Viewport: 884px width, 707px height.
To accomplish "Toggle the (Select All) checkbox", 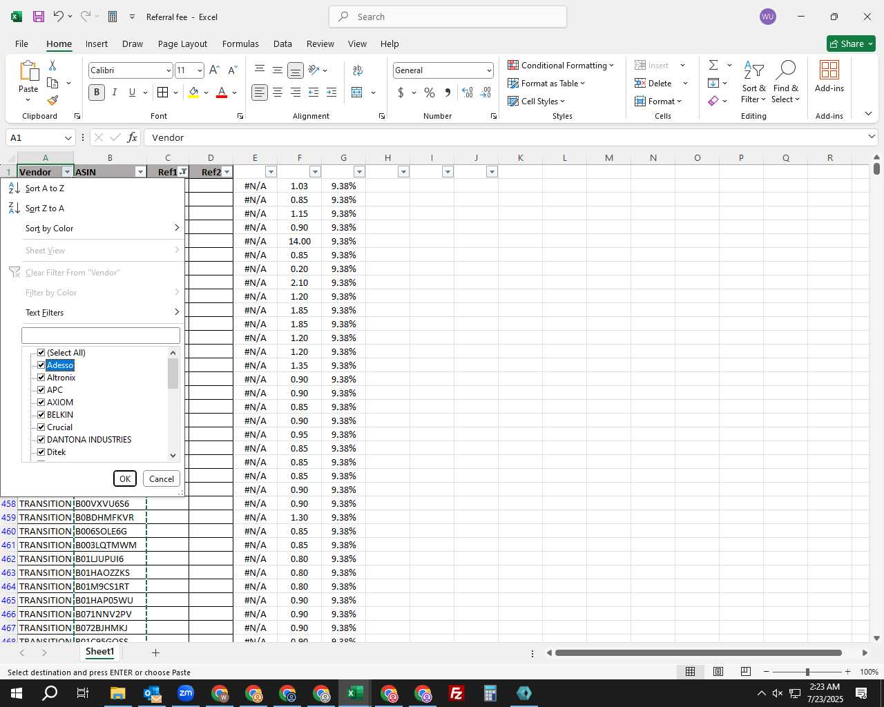I will click(41, 353).
